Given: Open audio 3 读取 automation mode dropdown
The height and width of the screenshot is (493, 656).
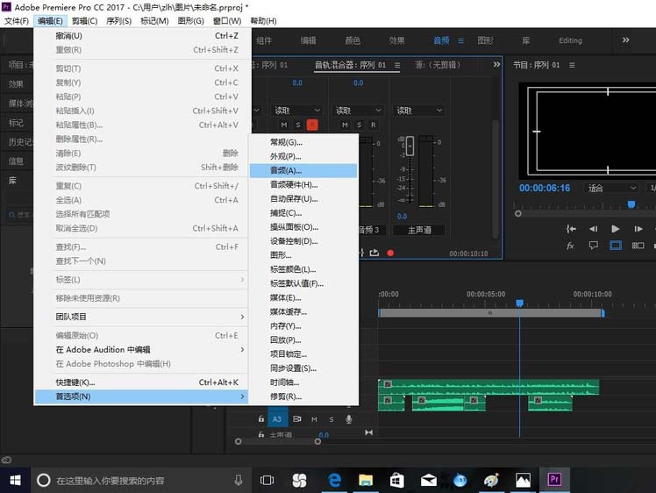Looking at the screenshot, I should point(358,111).
